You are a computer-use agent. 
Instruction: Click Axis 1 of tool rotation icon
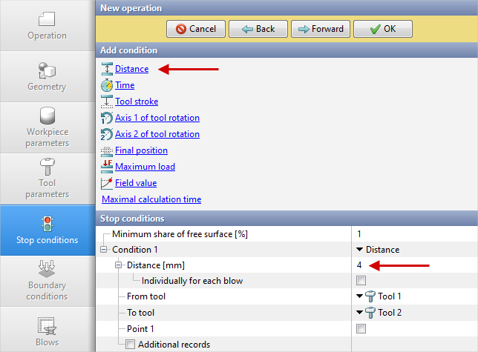coord(106,118)
